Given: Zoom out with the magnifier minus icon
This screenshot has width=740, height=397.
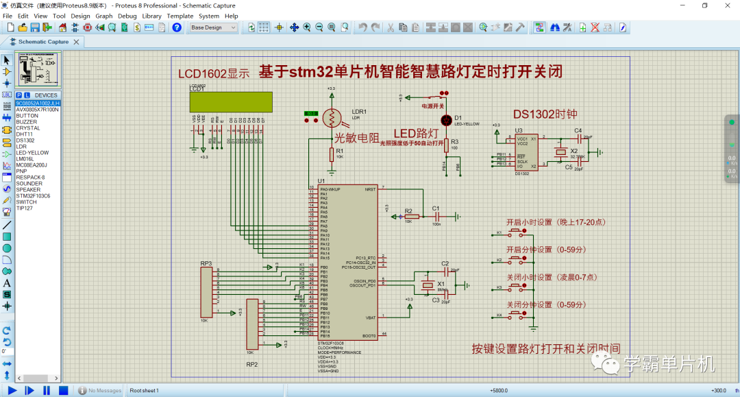Looking at the screenshot, I should [319, 27].
